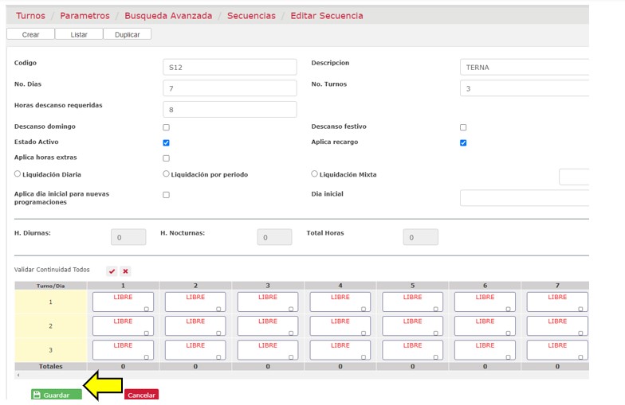Click the red Cancelar button
Image resolution: width=625 pixels, height=405 pixels.
point(142,395)
